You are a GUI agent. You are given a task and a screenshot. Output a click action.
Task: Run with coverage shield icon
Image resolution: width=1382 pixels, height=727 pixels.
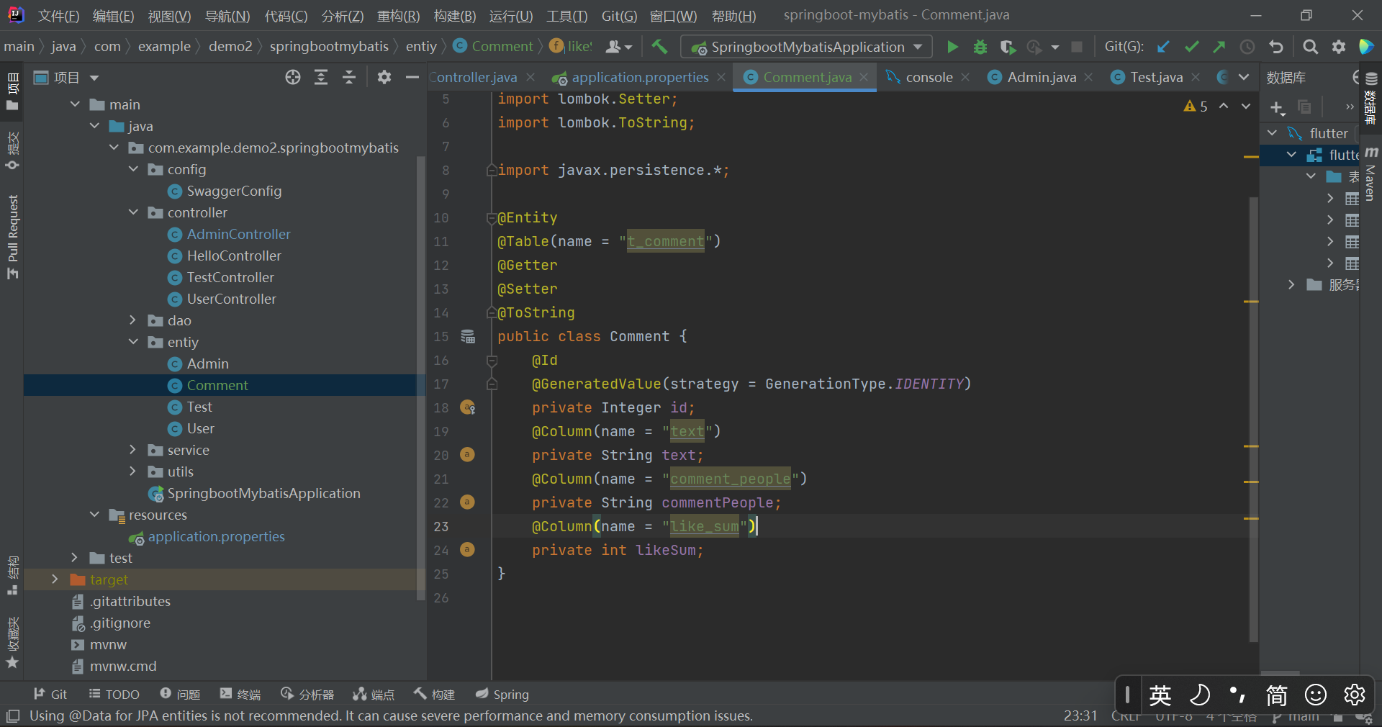(1008, 47)
